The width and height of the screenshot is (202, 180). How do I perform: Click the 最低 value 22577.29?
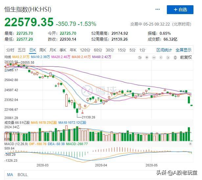(x=25, y=39)
